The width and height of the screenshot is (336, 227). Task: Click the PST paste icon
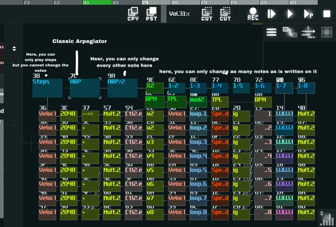tap(152, 14)
